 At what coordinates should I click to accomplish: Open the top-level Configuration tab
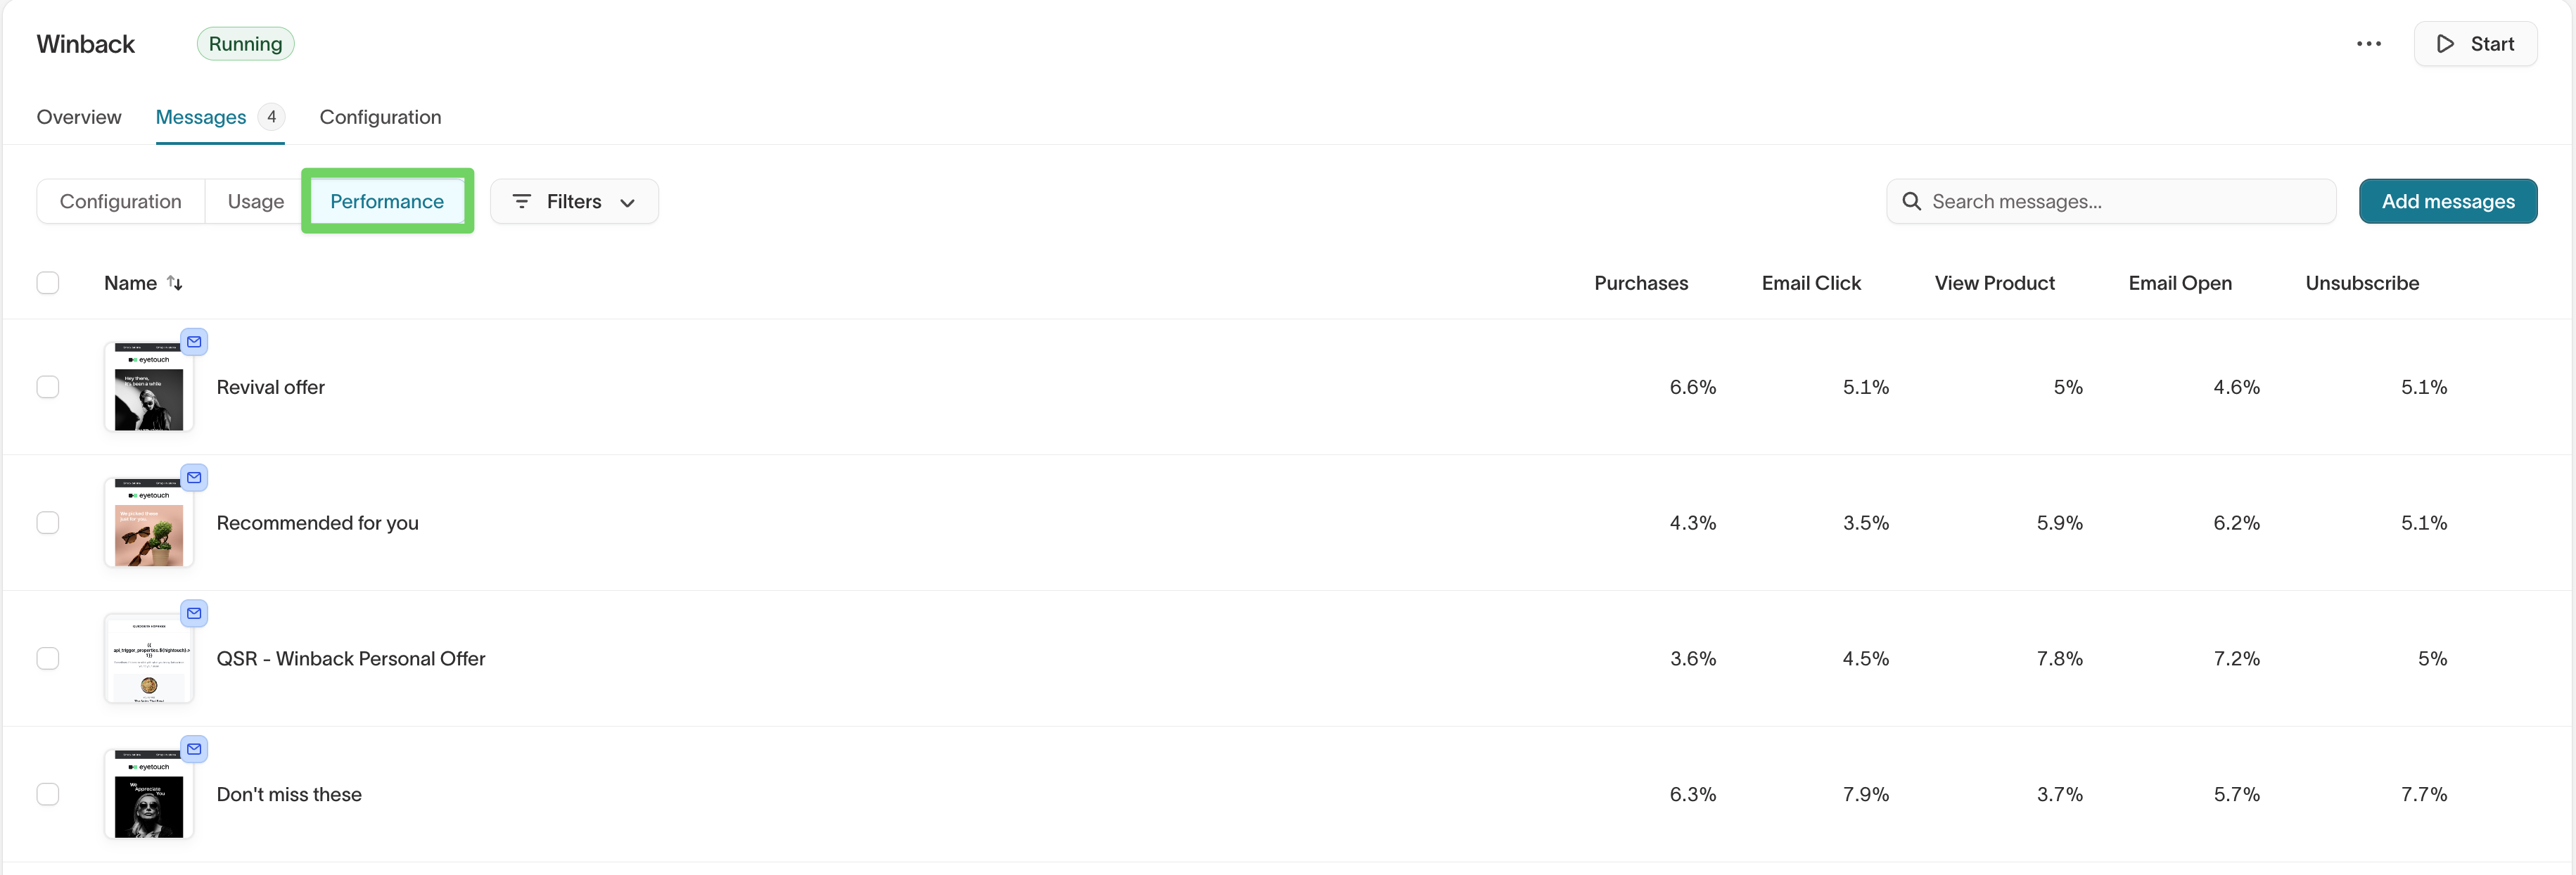tap(380, 117)
